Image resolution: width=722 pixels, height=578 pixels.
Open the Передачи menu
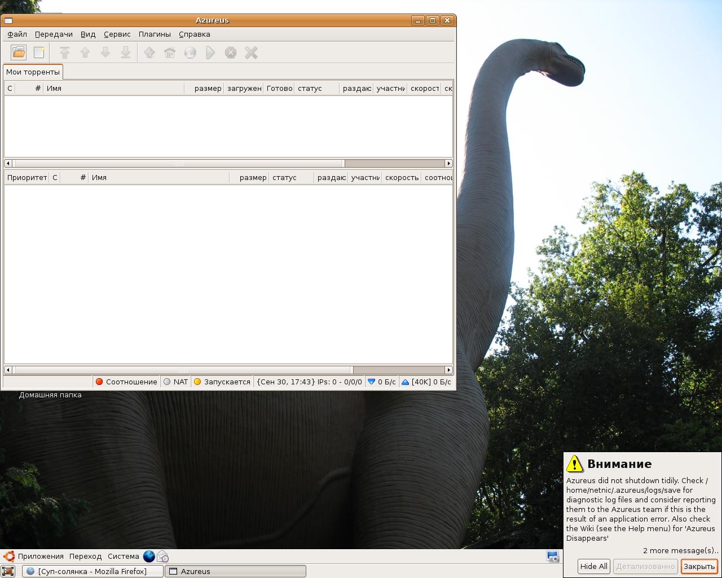tap(54, 34)
